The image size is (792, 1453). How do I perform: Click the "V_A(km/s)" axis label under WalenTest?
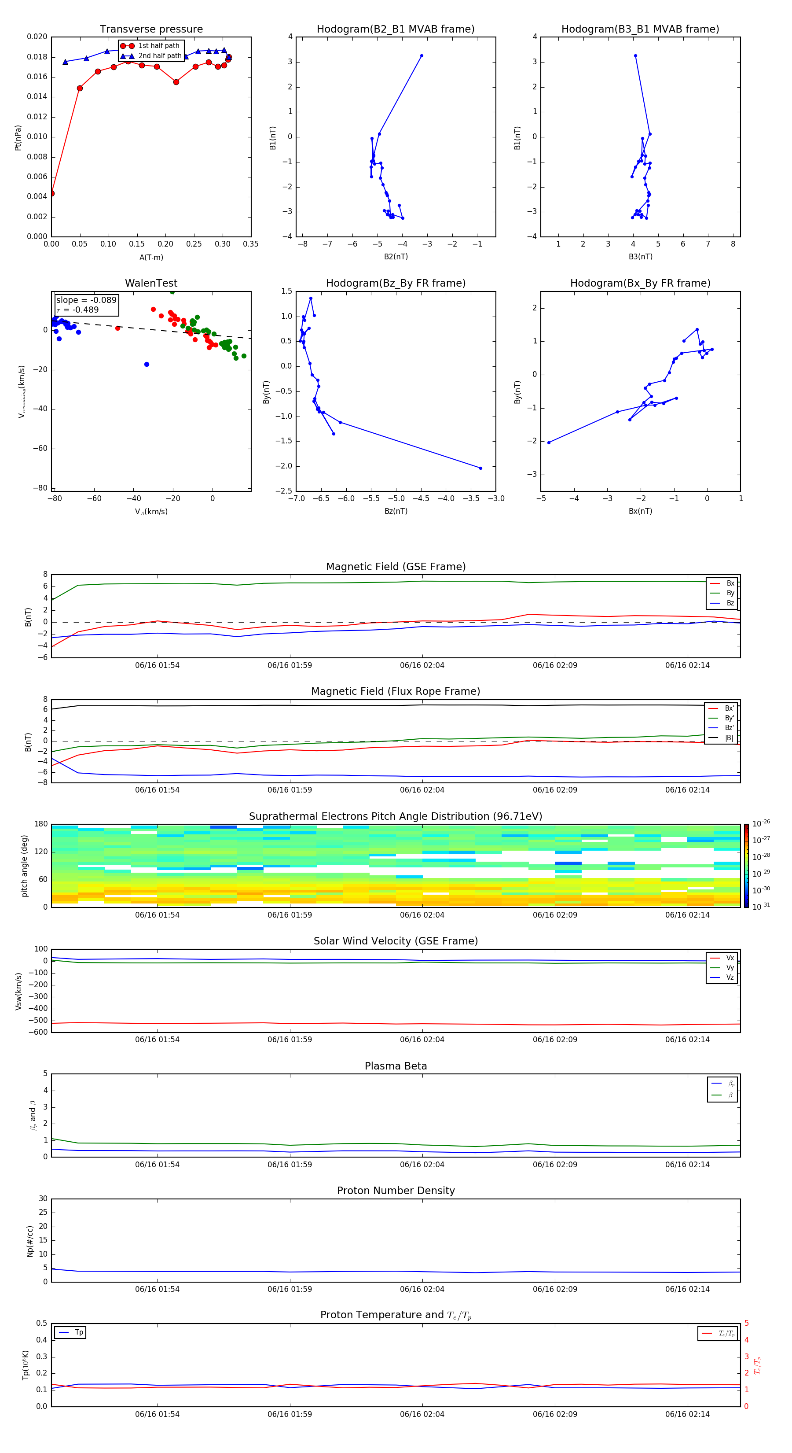[x=151, y=512]
